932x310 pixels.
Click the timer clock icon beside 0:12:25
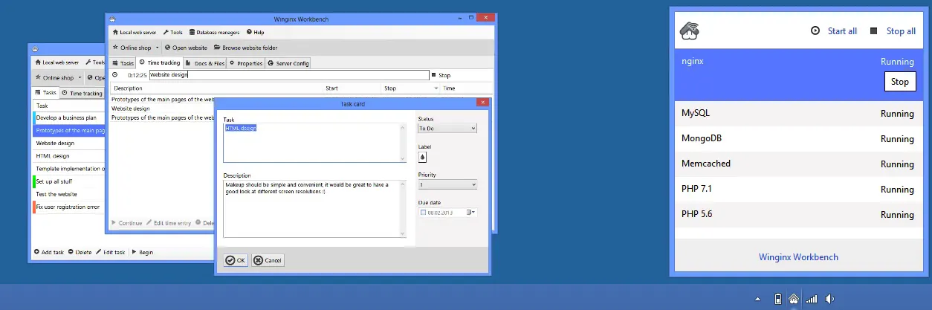pyautogui.click(x=115, y=75)
